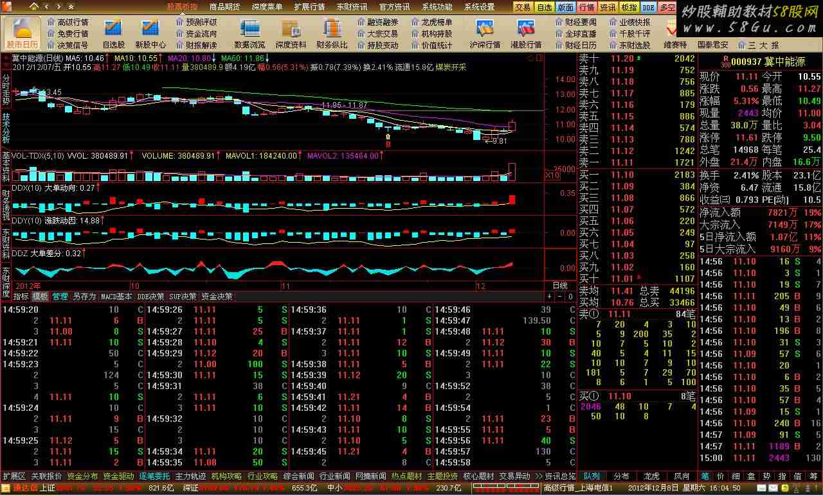The image size is (823, 495).
Task: Click the minus zoom button under chart
Action: pyautogui.click(x=559, y=297)
